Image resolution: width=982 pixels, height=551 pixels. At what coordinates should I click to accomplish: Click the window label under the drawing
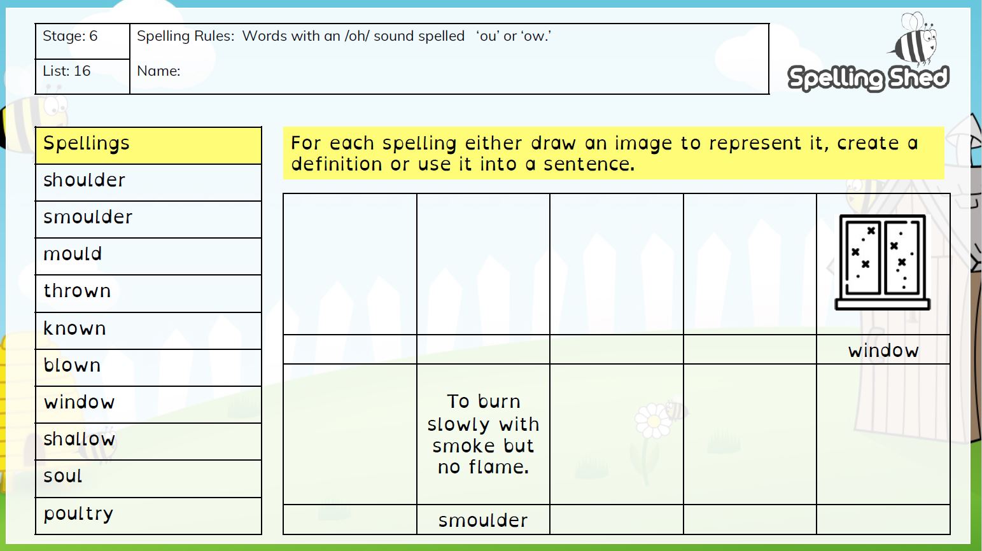click(x=883, y=351)
